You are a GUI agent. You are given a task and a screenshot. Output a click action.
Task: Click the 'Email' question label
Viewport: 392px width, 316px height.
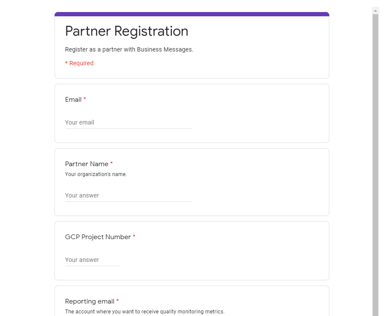click(x=73, y=100)
